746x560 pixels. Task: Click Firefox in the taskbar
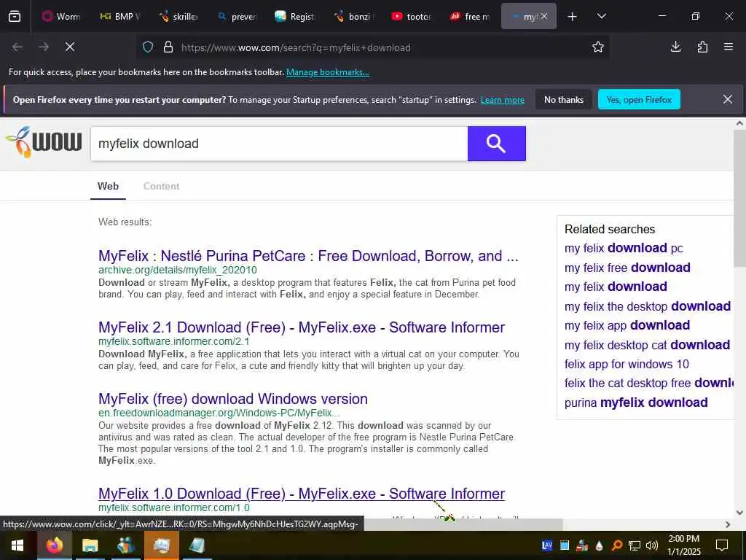[54, 545]
